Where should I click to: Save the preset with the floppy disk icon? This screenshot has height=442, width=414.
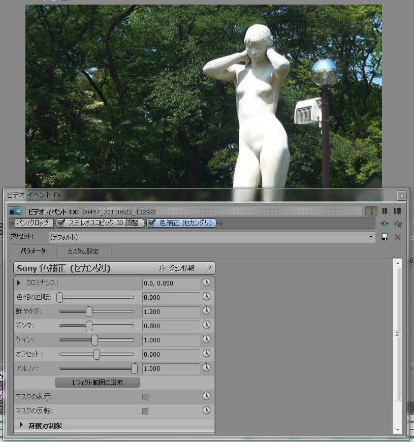385,237
